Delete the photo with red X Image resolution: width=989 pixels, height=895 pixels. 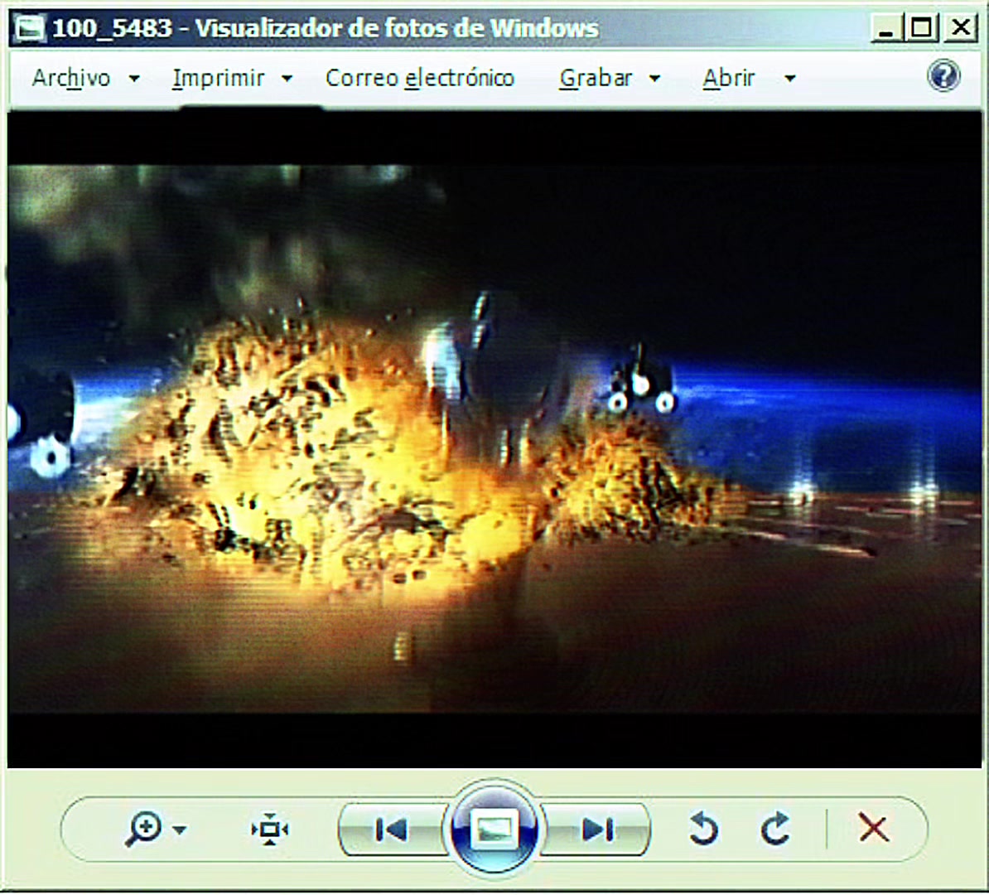[x=874, y=828]
